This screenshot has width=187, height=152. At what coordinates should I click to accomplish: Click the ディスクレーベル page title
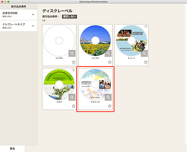pyautogui.click(x=57, y=11)
